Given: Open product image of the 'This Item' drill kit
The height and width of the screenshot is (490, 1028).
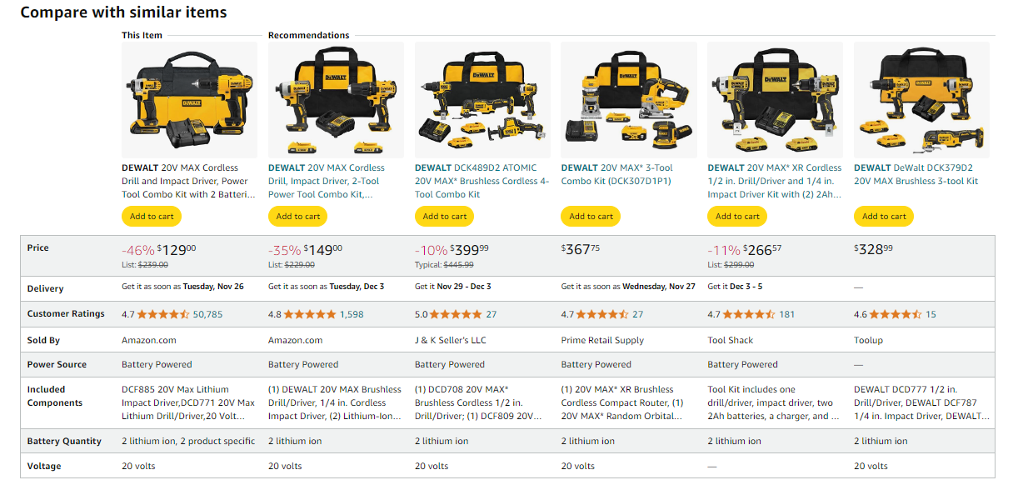Looking at the screenshot, I should tap(189, 100).
